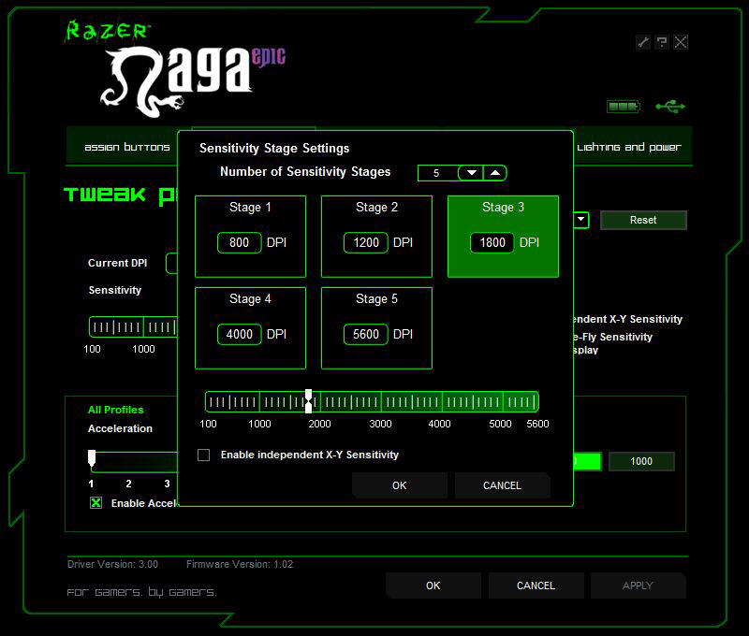Click the Firmware Version: 1.02 text
The image size is (749, 636).
pyautogui.click(x=240, y=564)
